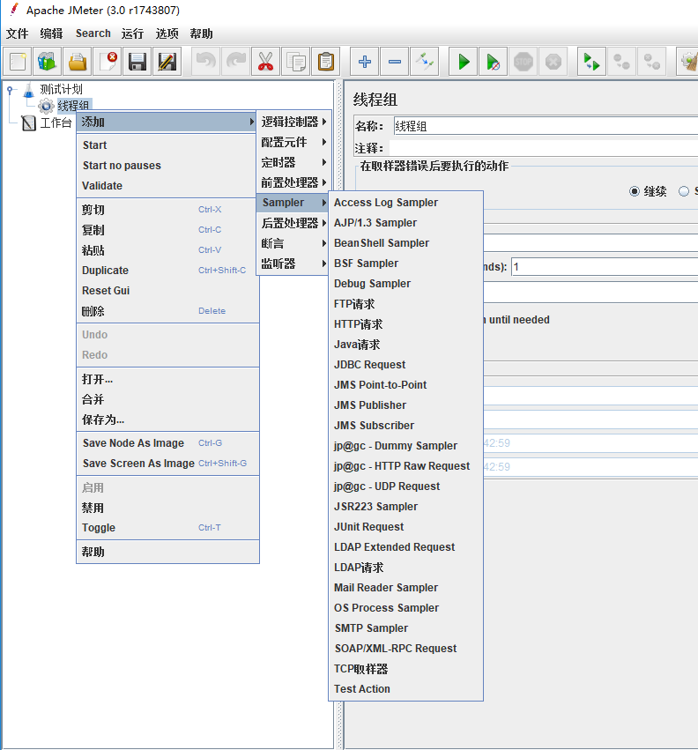Screen dimensions: 698x750
Task: Open the Sampler submenu entry
Action: point(293,203)
